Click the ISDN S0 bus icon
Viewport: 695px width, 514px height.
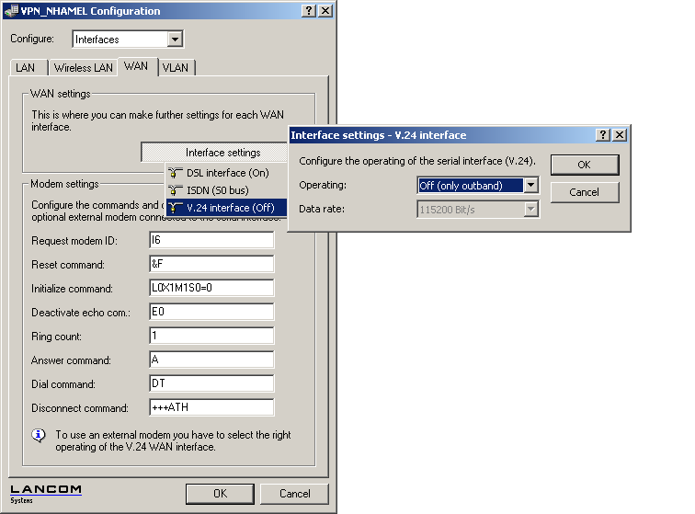pos(173,190)
